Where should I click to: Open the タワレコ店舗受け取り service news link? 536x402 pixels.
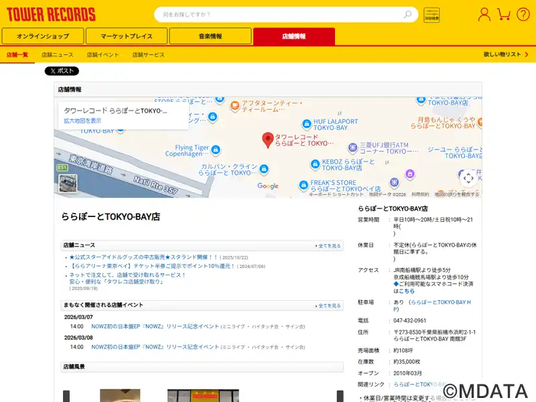tap(127, 278)
